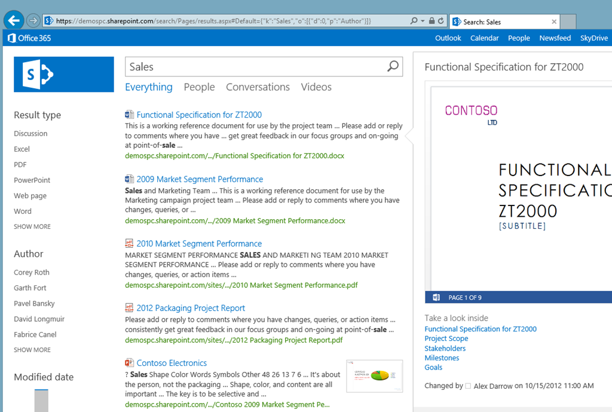Click the Contoso Electronics slide thumbnail

(x=374, y=376)
